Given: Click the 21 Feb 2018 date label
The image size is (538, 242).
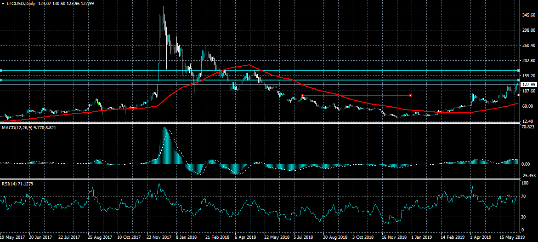Looking at the screenshot, I should [x=217, y=237].
